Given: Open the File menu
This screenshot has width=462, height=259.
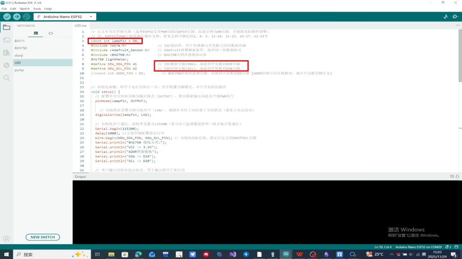Looking at the screenshot, I should [4, 9].
